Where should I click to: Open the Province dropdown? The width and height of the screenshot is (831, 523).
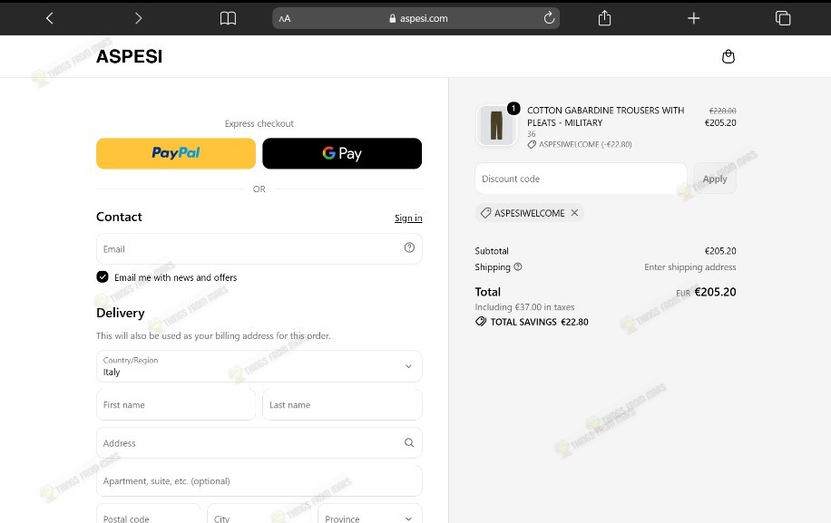(x=370, y=516)
